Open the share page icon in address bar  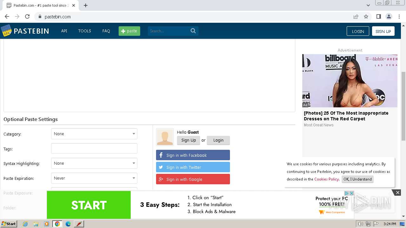click(356, 16)
